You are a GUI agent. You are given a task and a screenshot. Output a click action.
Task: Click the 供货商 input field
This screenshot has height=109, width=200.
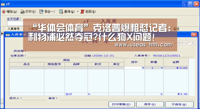(53, 51)
